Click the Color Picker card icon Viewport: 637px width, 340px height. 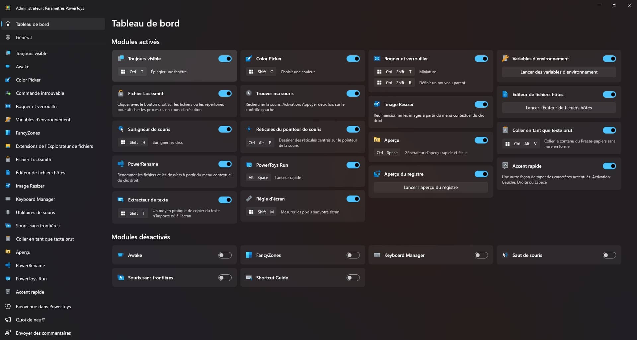click(x=249, y=59)
